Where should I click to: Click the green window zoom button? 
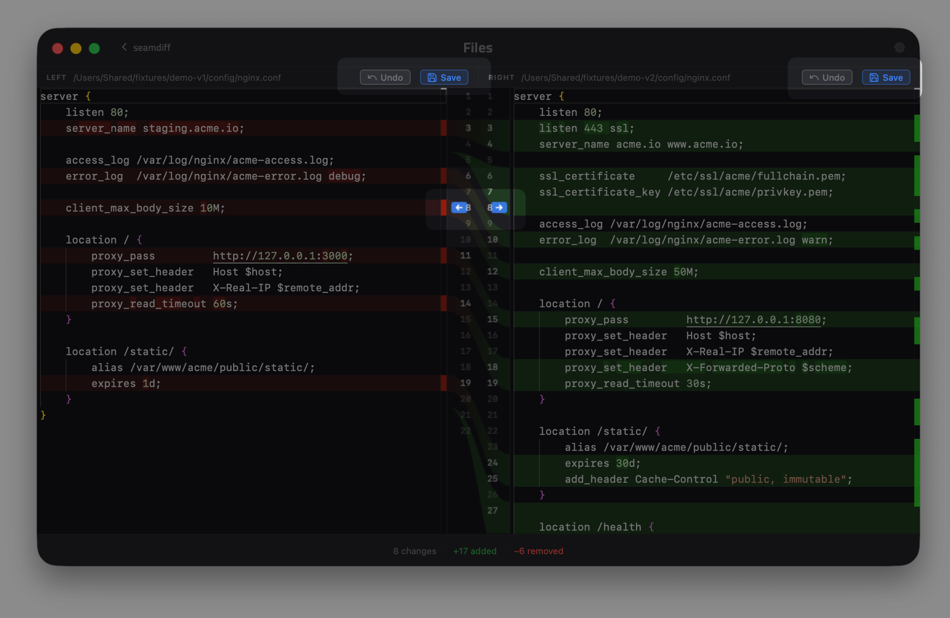coord(94,48)
